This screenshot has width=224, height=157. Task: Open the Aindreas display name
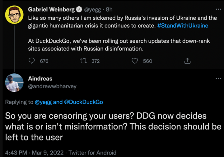click(40, 79)
